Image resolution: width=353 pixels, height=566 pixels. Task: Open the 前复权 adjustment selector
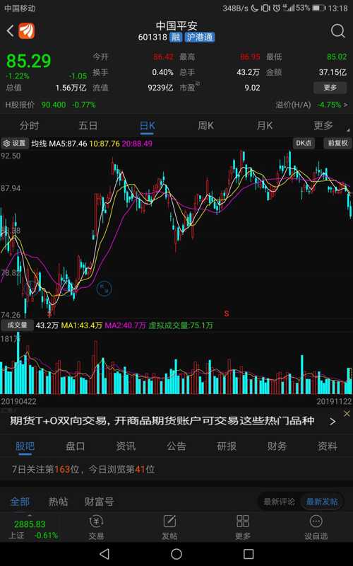(x=337, y=144)
